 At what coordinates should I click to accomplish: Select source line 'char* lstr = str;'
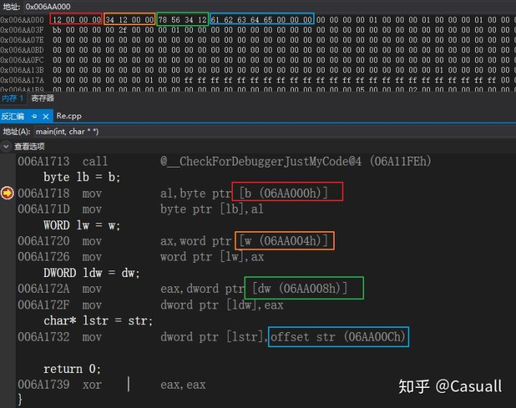97,321
